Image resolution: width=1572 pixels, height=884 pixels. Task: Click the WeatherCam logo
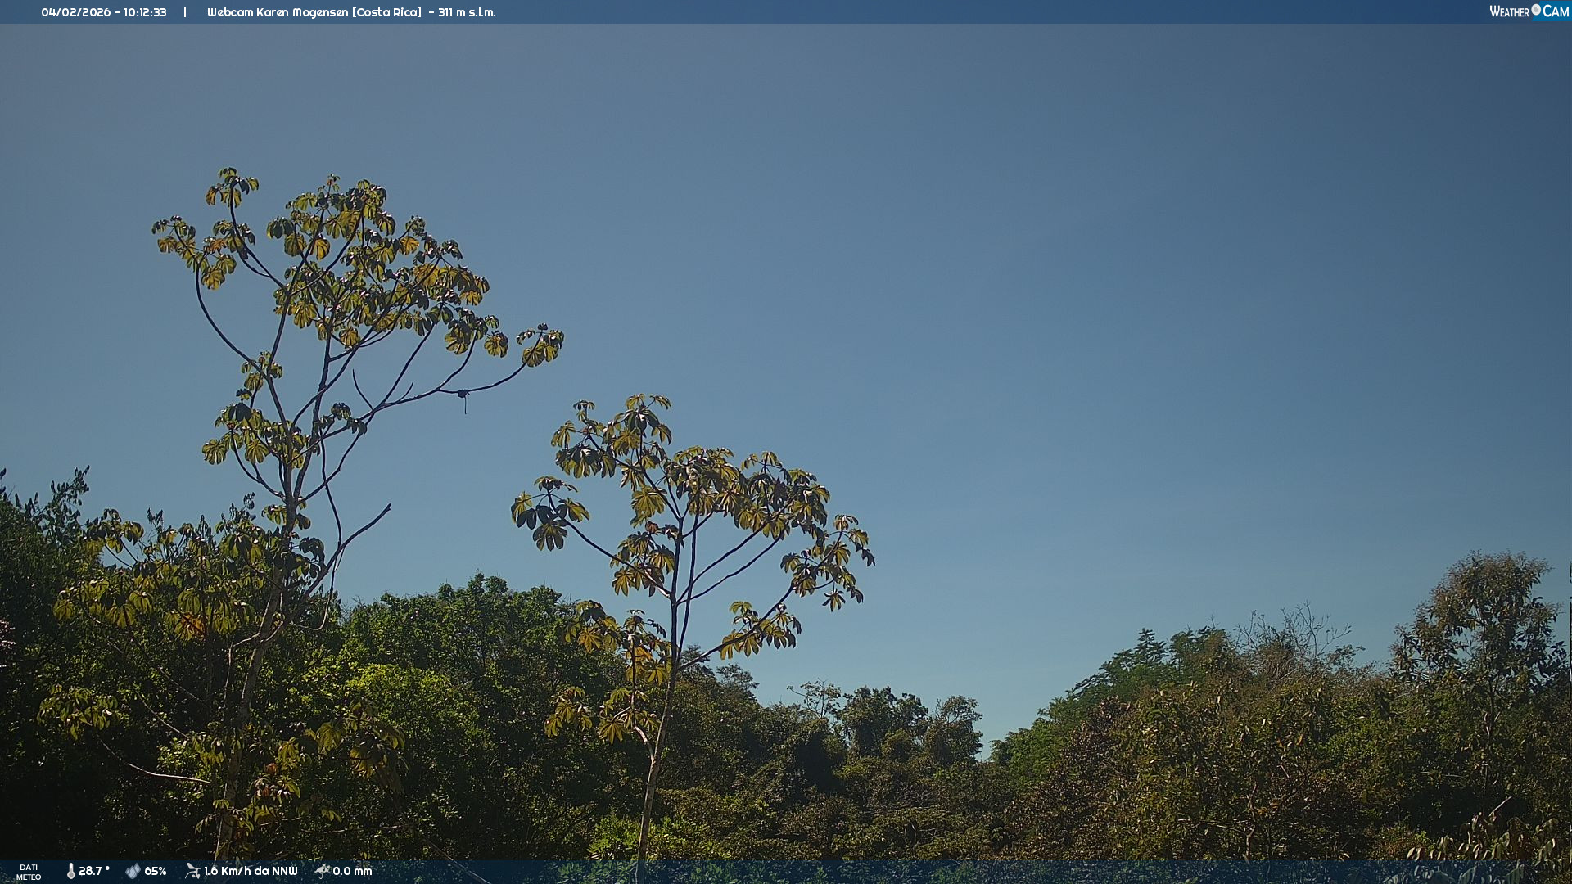(1528, 11)
